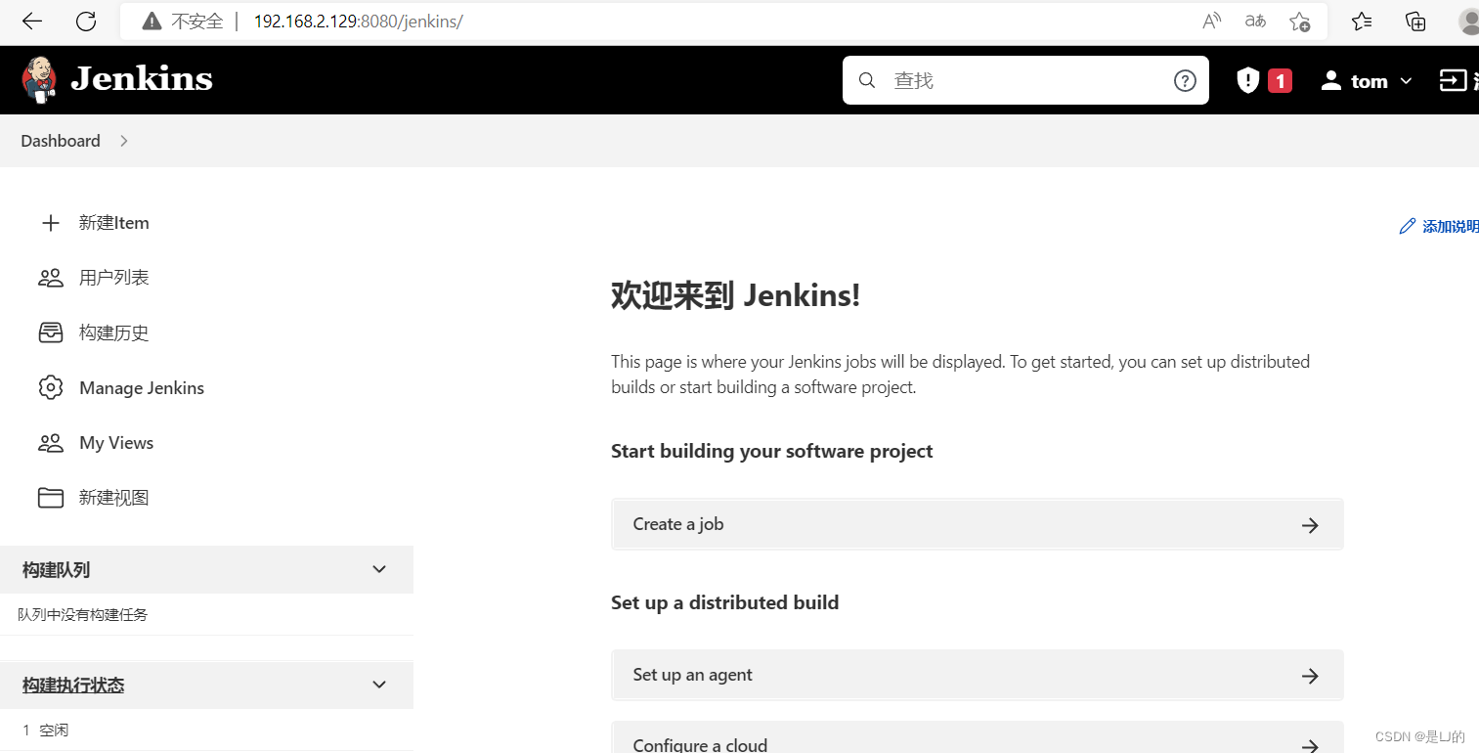The width and height of the screenshot is (1479, 753).
Task: Click heading 欢迎来到 Jenkins!
Action: [x=735, y=294]
